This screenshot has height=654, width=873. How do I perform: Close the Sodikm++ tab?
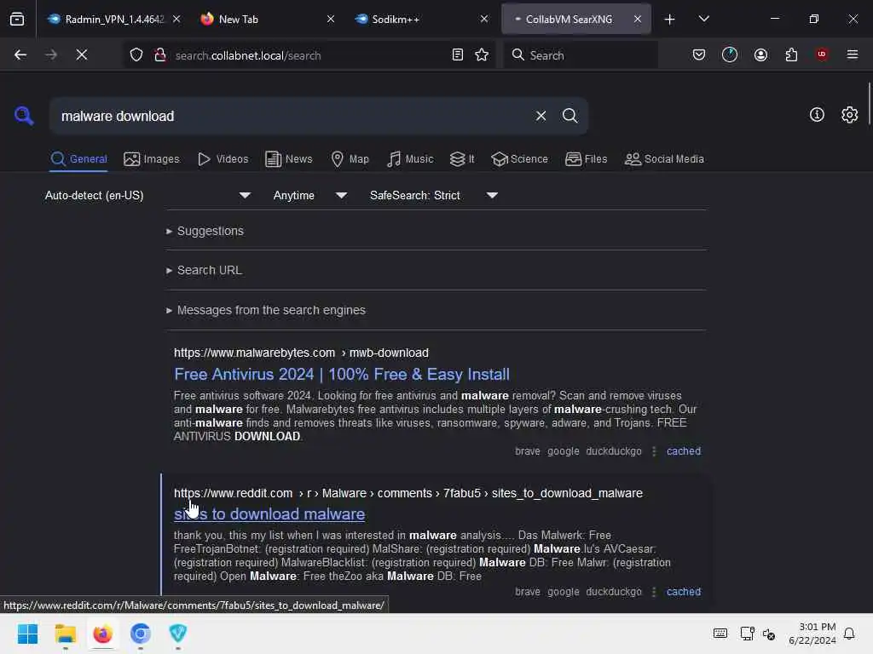484,20
